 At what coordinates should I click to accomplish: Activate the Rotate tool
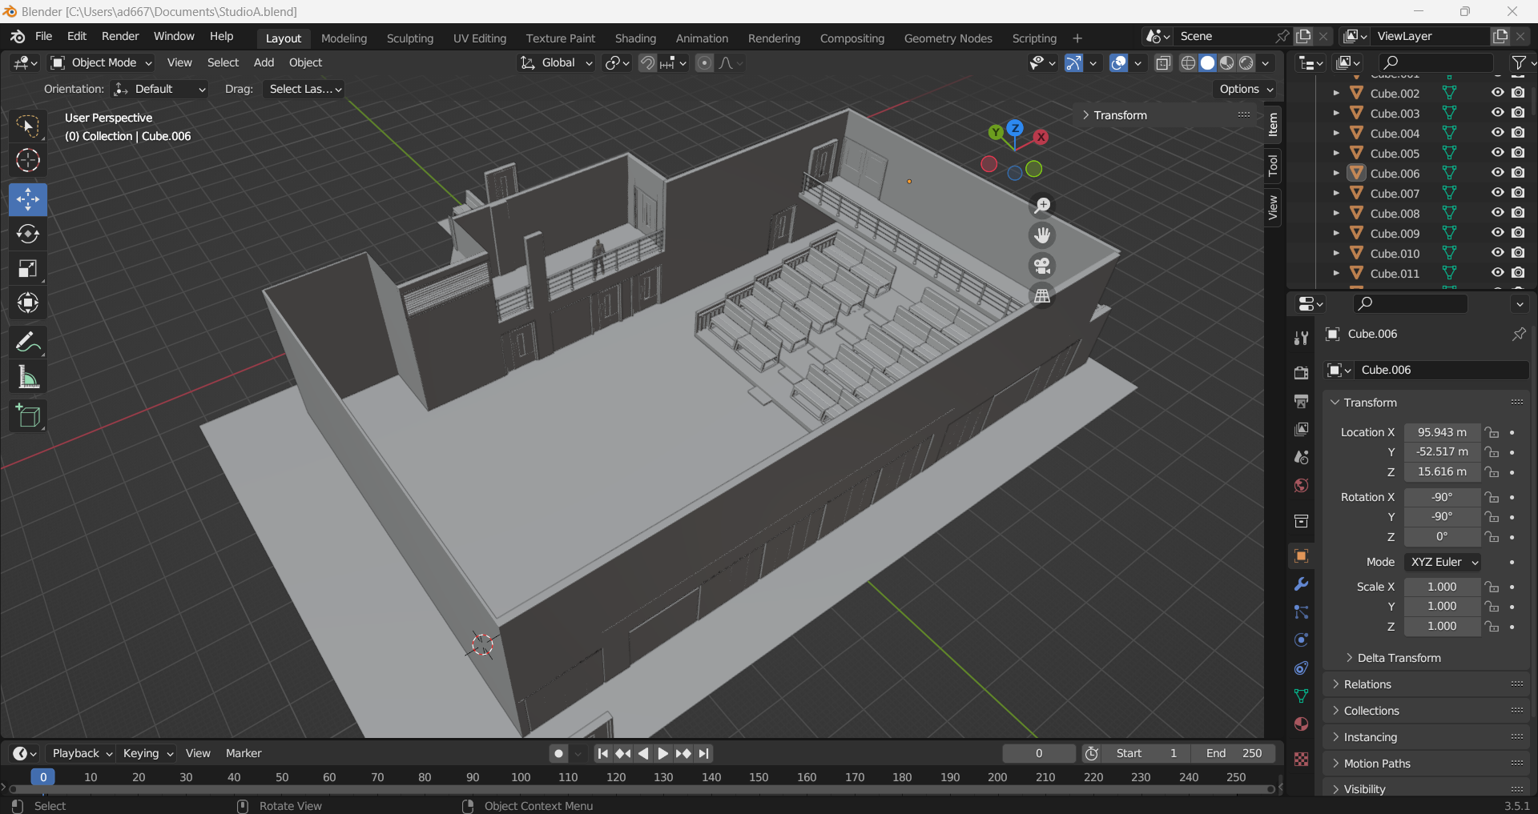[x=28, y=234]
